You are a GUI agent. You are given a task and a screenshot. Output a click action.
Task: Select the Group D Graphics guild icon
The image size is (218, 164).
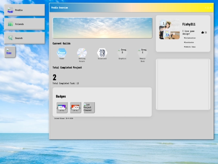tap(122, 53)
